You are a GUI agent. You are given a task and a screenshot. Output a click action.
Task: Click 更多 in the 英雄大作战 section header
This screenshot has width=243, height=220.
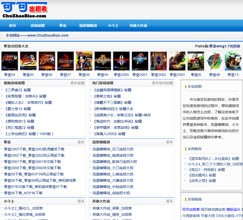pos(169,201)
